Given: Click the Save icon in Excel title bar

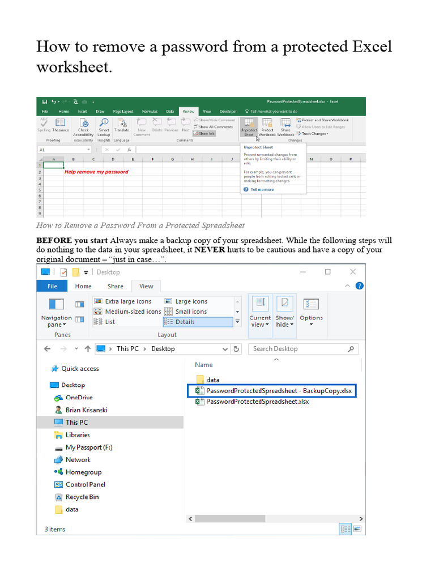Looking at the screenshot, I should 45,102.
